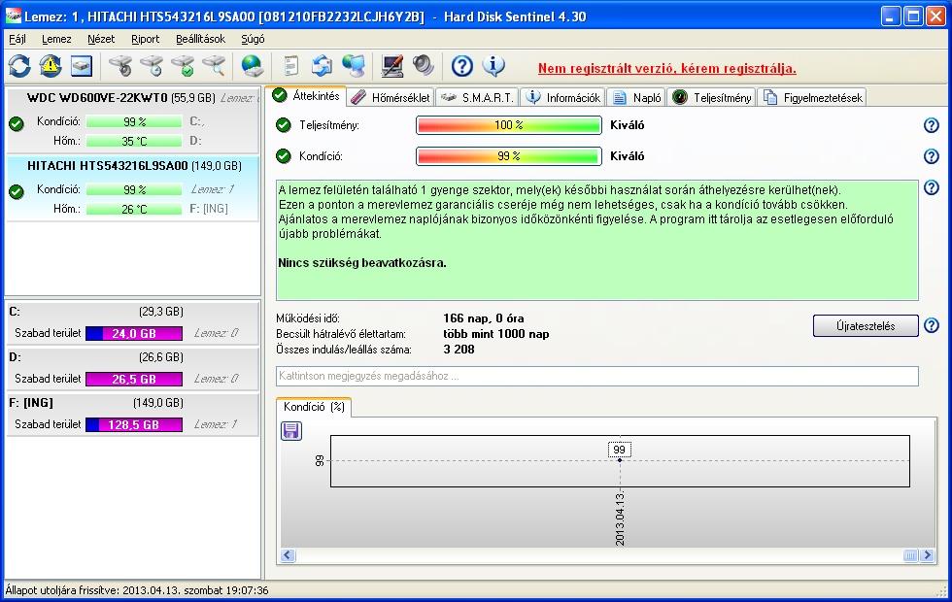Screen dimensions: 952x602
Task: Click the 'több mint 1000 nap' value
Action: click(496, 334)
